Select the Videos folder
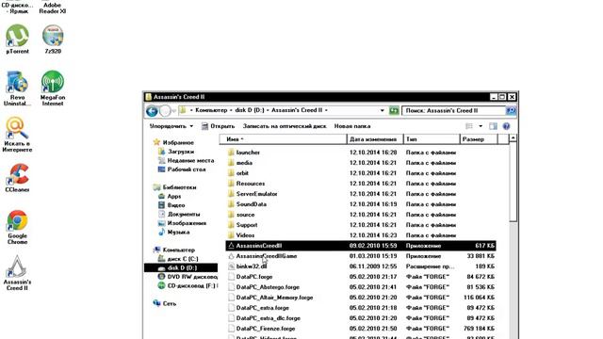Image resolution: width=603 pixels, height=339 pixels. [245, 235]
